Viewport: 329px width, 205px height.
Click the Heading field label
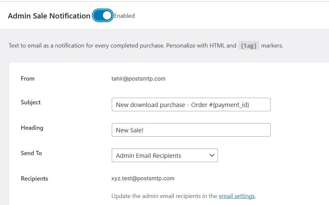tap(32, 128)
